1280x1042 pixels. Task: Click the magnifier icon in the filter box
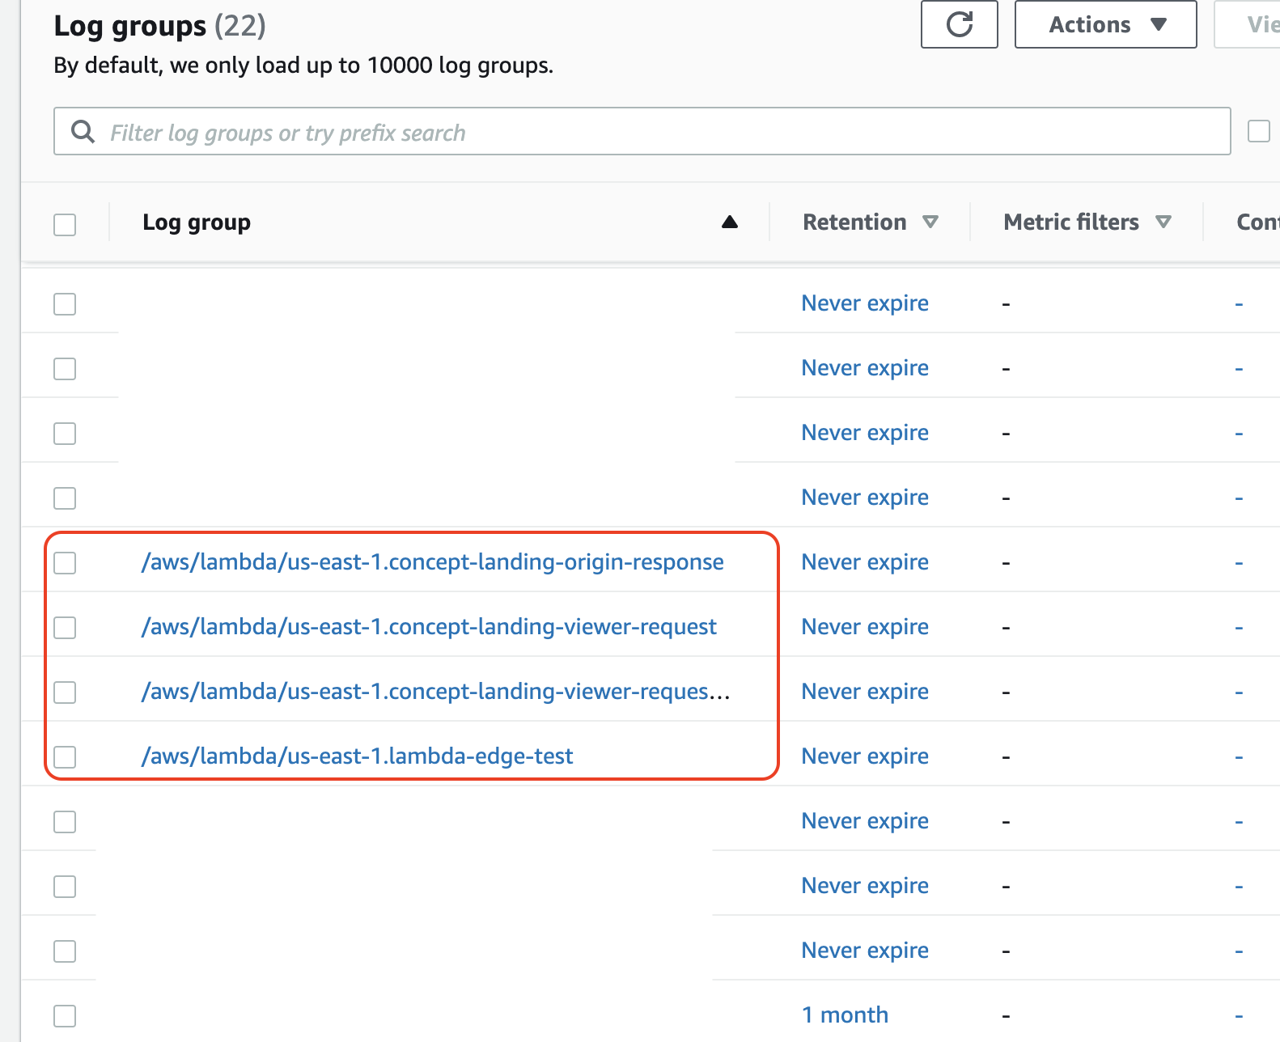pyautogui.click(x=83, y=131)
